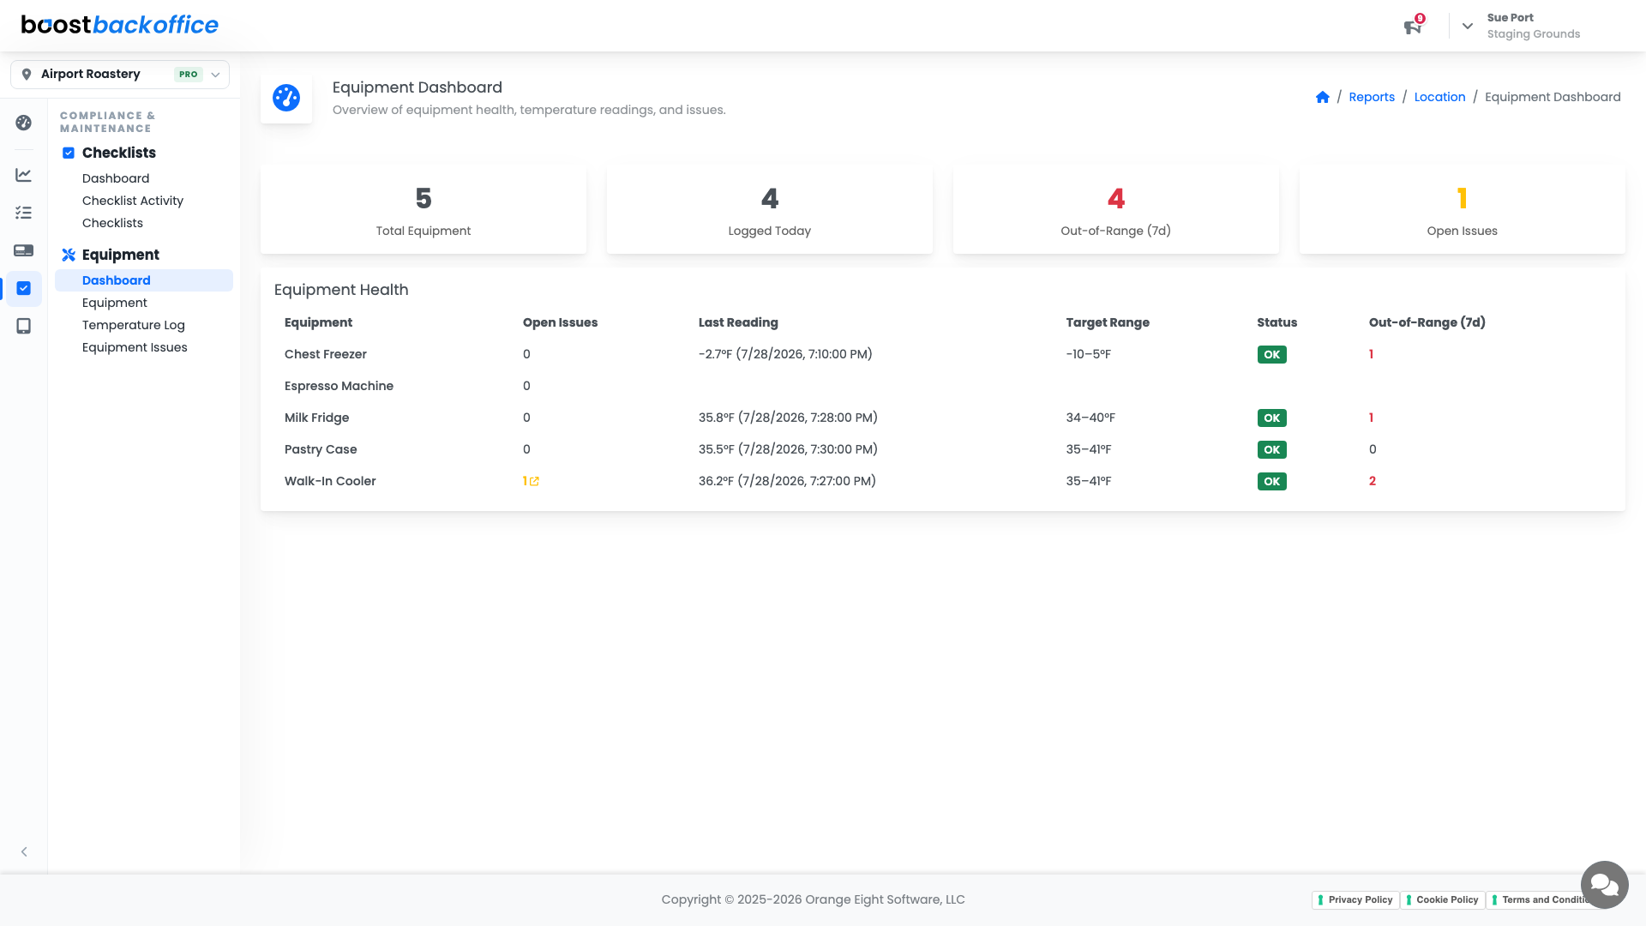Follow the Location breadcrumb link
This screenshot has width=1646, height=926.
[x=1439, y=97]
